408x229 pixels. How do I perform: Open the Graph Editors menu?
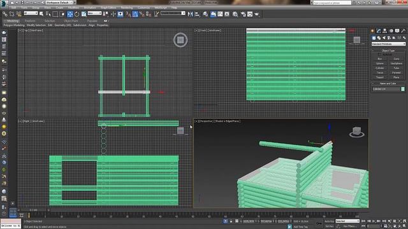pyautogui.click(x=108, y=8)
